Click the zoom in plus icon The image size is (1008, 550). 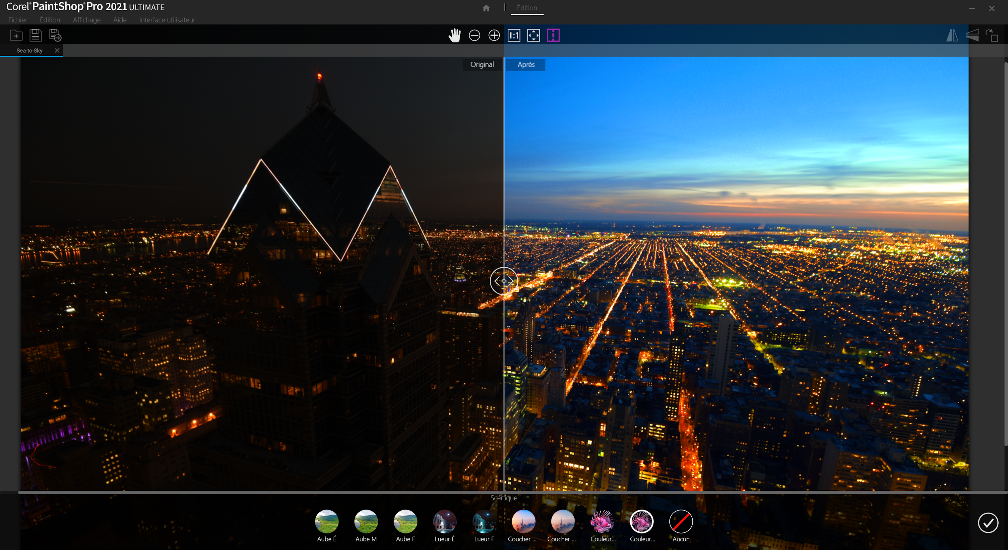point(494,35)
